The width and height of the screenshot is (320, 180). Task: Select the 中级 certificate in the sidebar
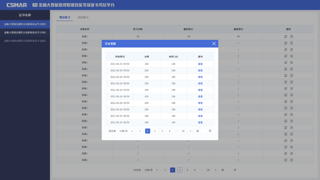[25, 33]
